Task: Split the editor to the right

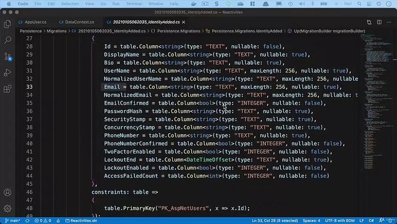Action: coord(379,22)
